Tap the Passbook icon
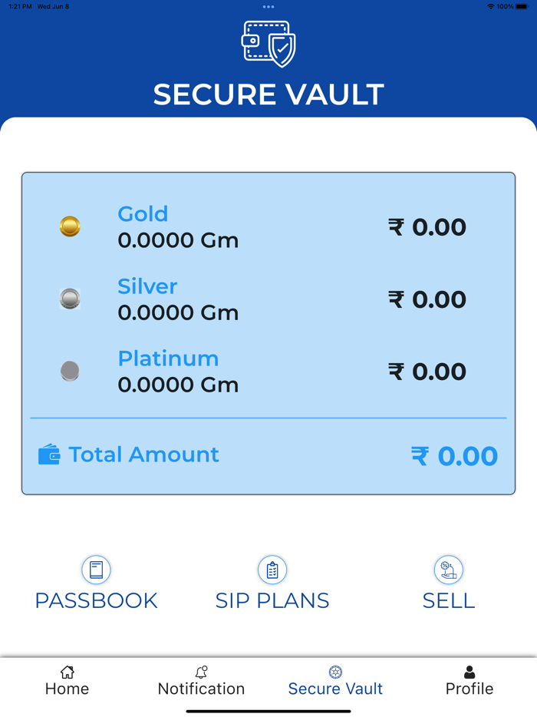 coord(96,570)
